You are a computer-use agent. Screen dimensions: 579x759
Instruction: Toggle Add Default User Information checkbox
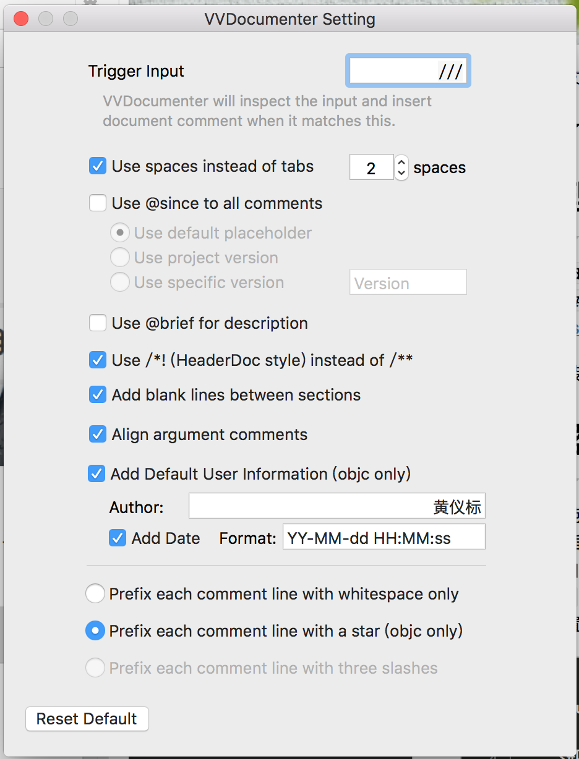(96, 474)
